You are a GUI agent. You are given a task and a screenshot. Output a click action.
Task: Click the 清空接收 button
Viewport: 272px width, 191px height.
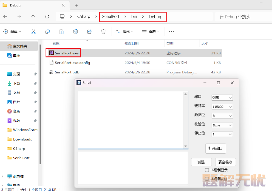click(x=225, y=162)
